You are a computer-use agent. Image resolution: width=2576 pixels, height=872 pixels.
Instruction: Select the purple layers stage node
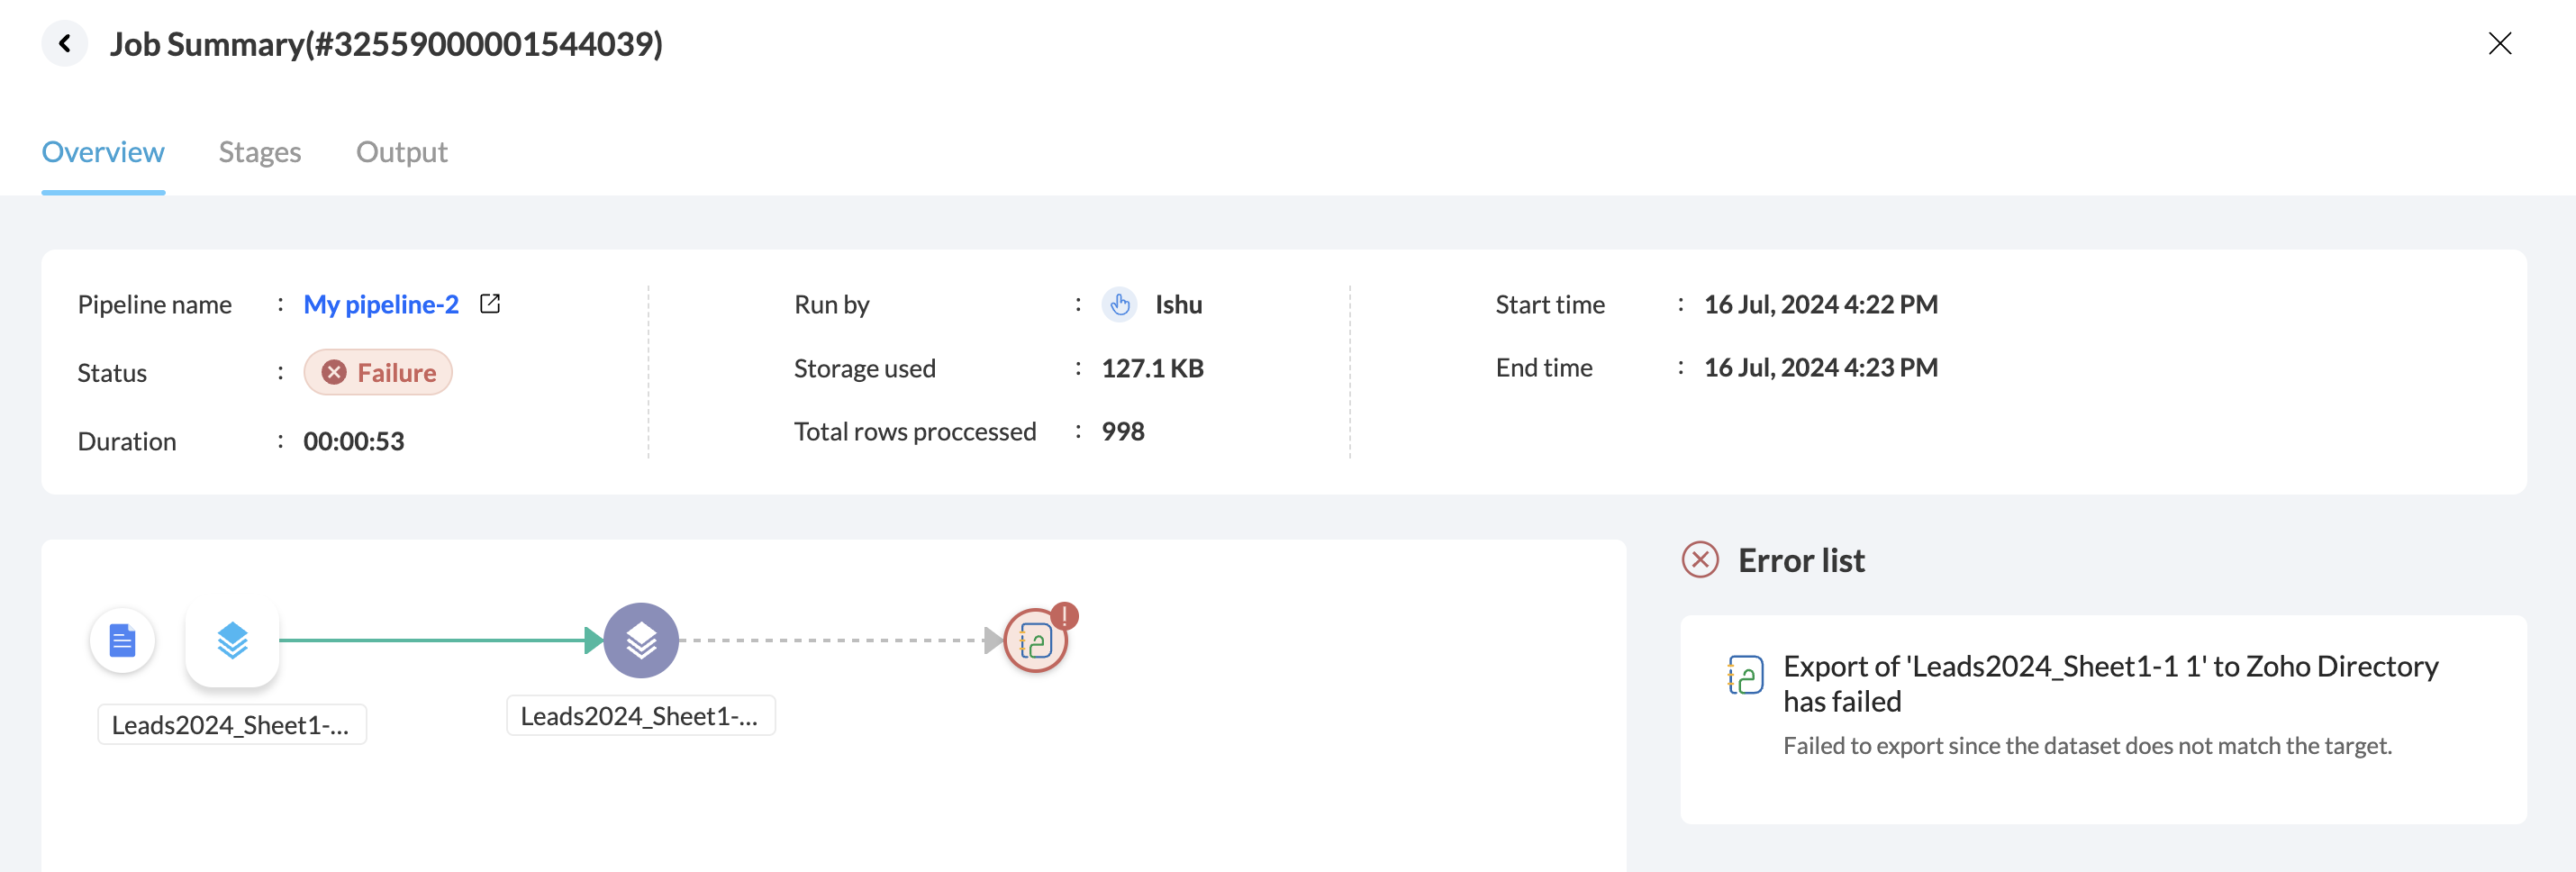(x=641, y=640)
